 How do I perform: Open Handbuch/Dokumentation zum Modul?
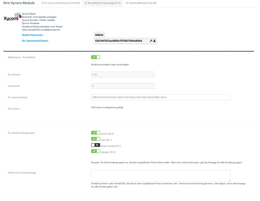42,26
